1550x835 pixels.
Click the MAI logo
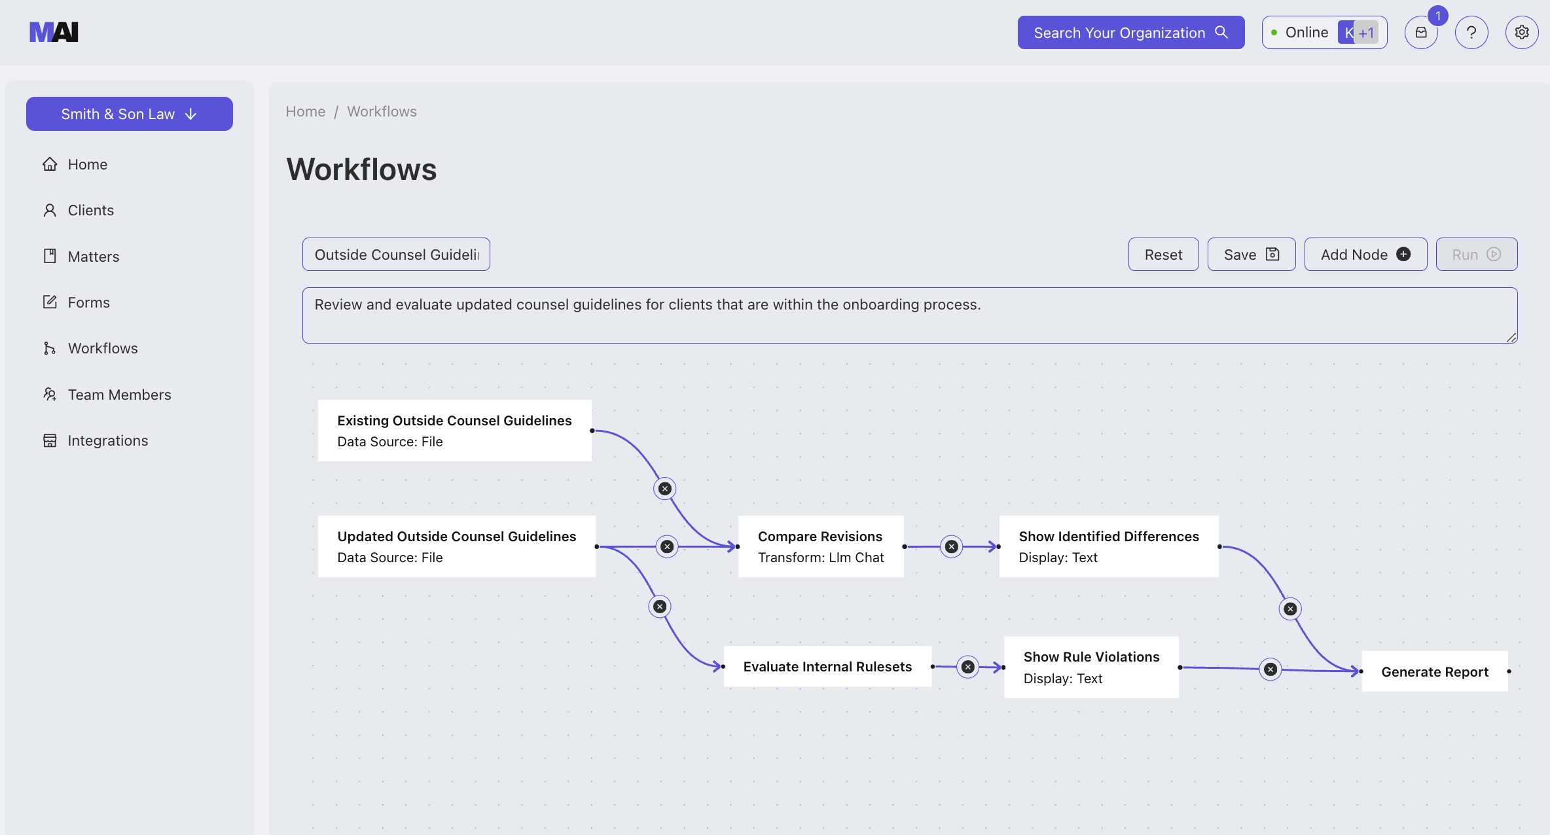point(54,31)
